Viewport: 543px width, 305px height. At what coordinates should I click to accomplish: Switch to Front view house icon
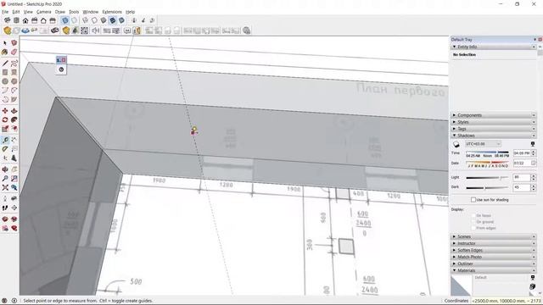click(x=25, y=20)
